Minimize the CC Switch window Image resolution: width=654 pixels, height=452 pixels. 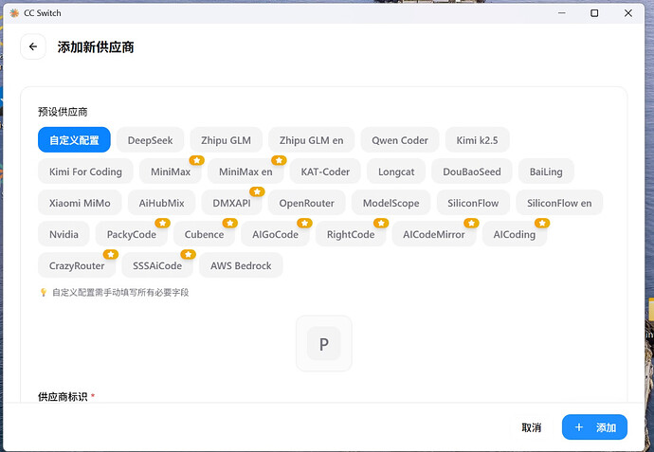(562, 13)
